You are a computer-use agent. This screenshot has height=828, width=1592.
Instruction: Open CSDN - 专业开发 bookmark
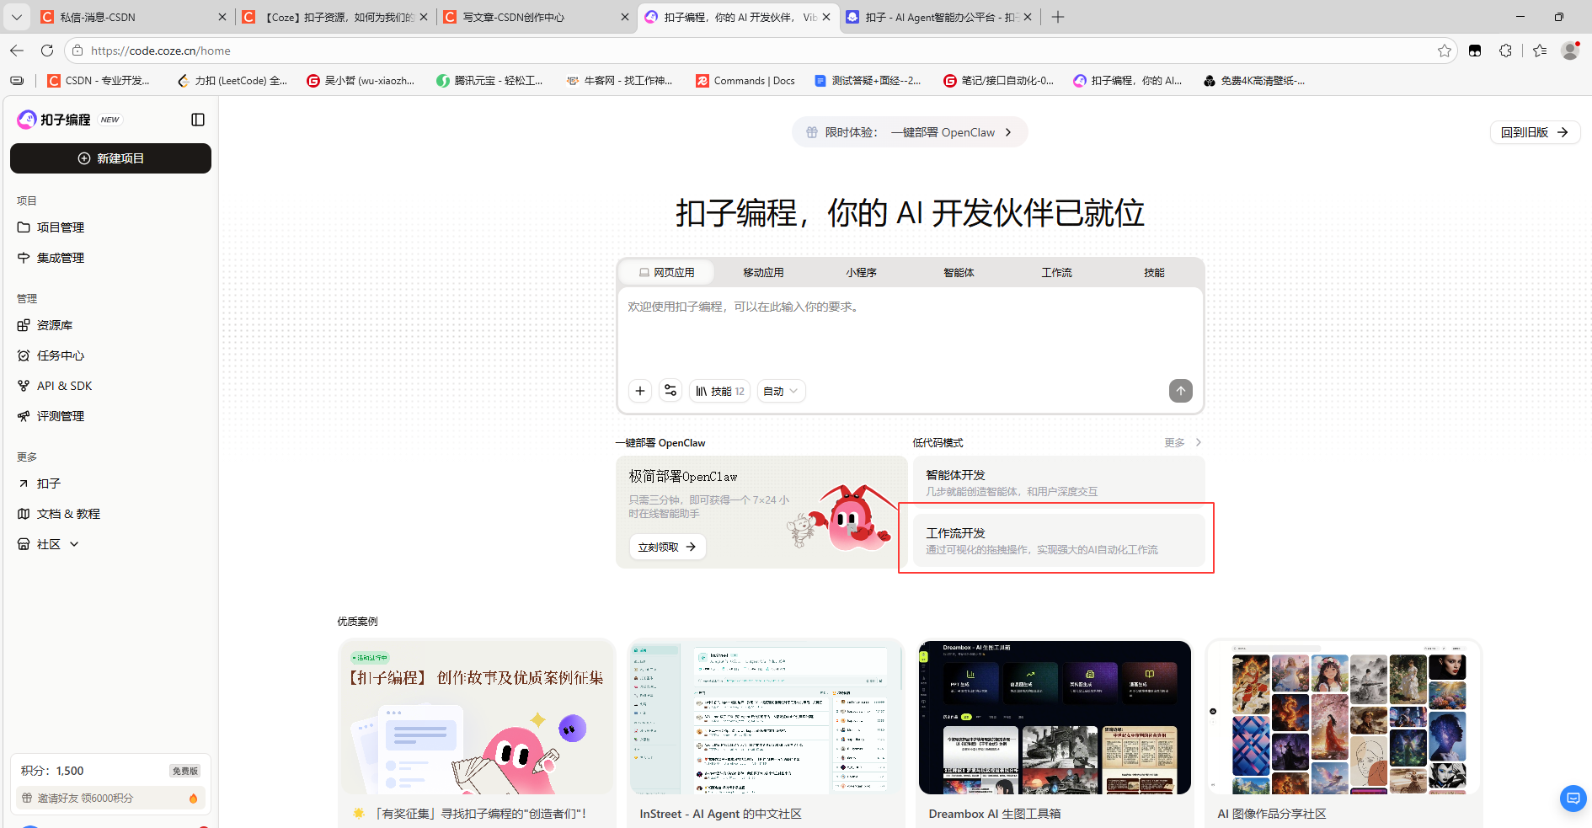coord(99,81)
